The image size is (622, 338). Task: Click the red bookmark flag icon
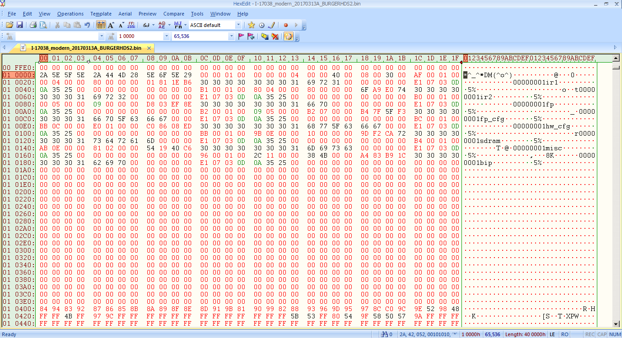pos(241,36)
